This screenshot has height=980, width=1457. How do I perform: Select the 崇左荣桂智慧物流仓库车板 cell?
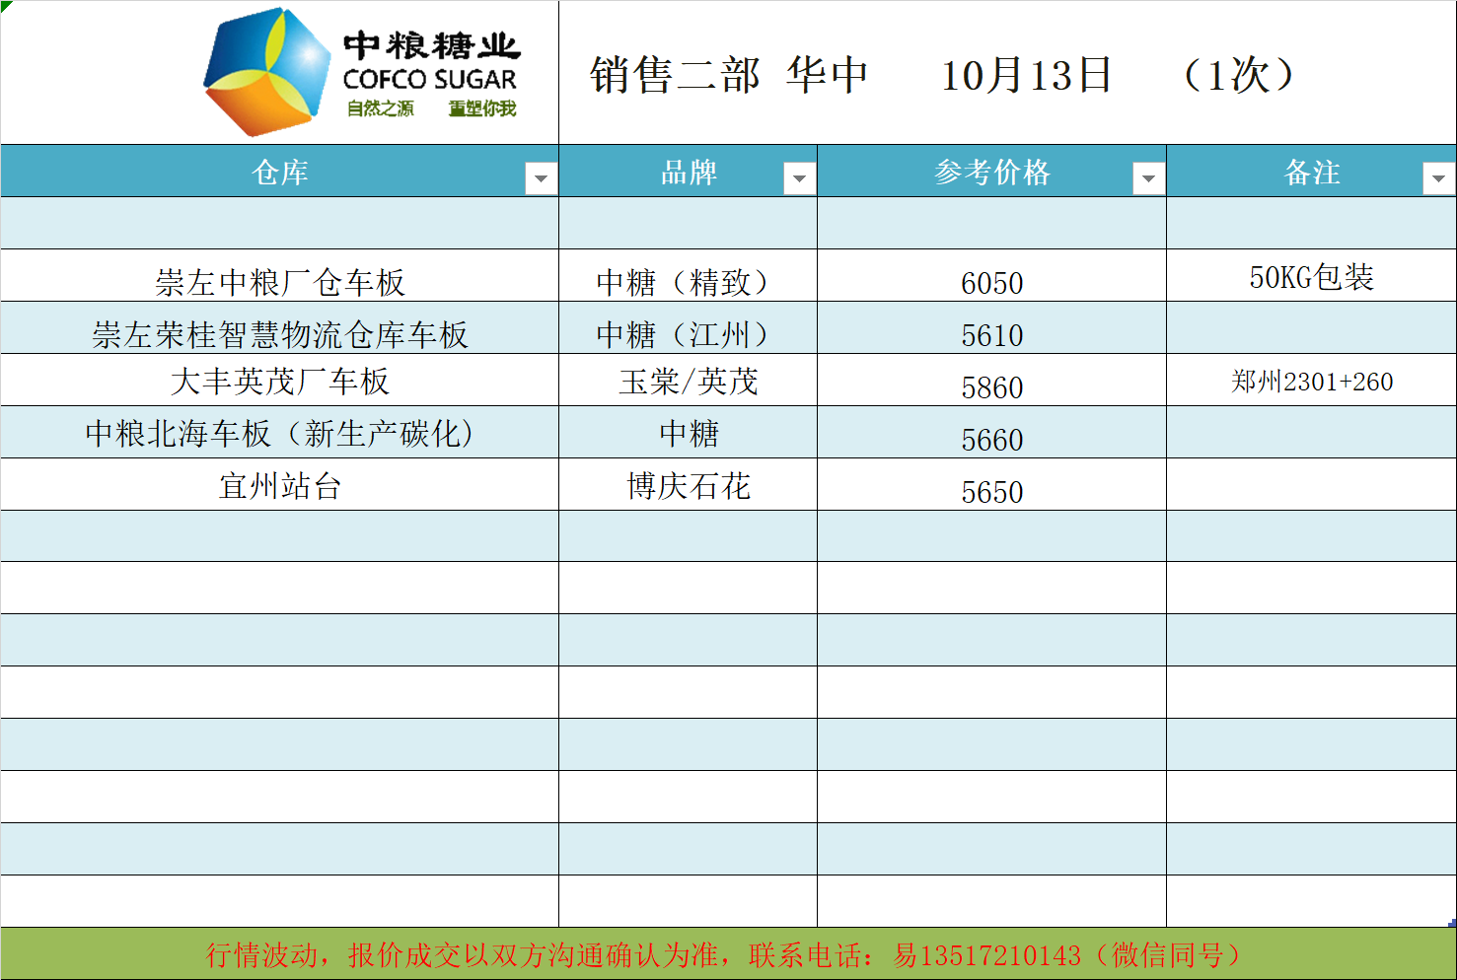point(280,334)
